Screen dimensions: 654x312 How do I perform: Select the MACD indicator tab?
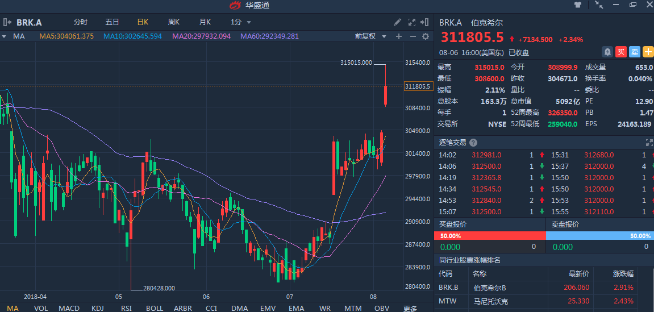pos(69,308)
